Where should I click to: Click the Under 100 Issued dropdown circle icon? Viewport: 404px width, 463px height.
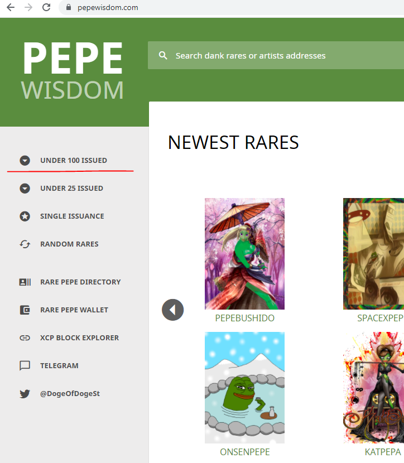[x=25, y=160]
